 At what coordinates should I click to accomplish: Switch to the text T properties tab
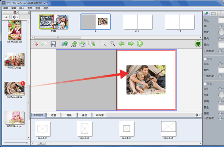pos(221,13)
